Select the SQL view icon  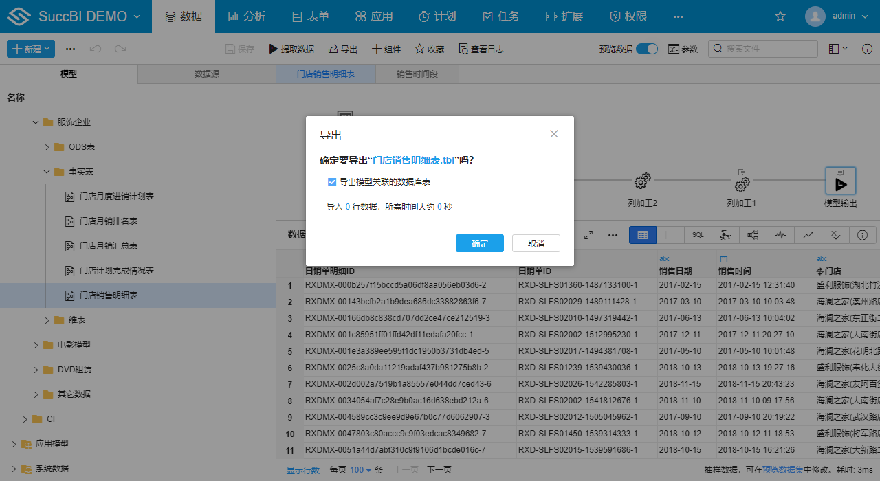[697, 235]
